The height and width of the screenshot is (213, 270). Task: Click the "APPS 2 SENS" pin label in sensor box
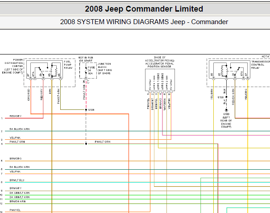tap(162, 82)
